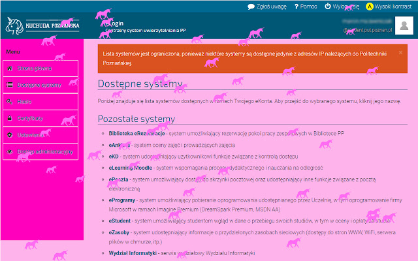Viewport: 418px width, 261px height.
Task: Open the eStudent system link
Action: (x=120, y=221)
